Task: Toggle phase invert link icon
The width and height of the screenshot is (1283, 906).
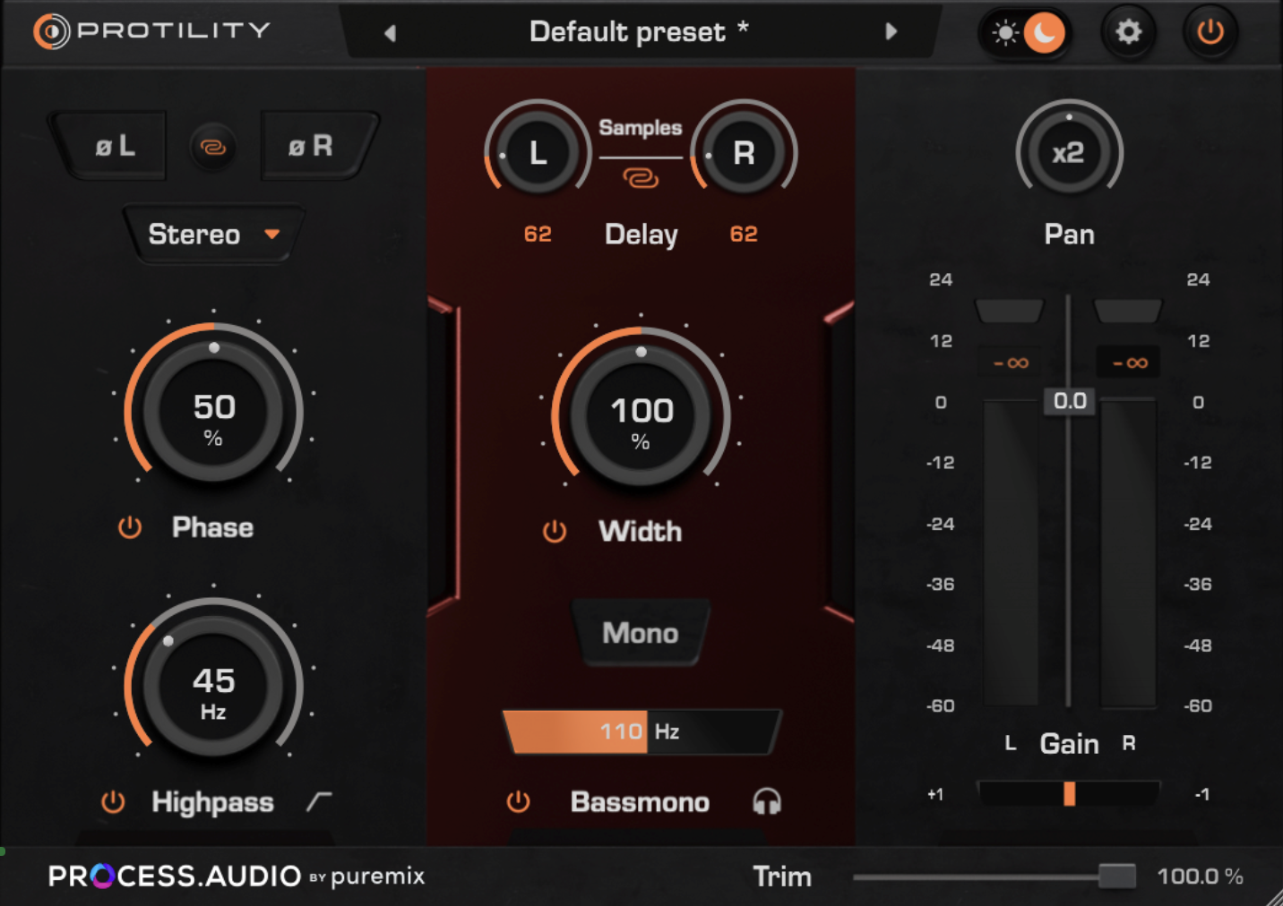Action: coord(213,147)
